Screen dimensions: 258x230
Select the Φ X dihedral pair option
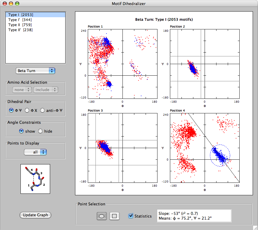click(27, 110)
